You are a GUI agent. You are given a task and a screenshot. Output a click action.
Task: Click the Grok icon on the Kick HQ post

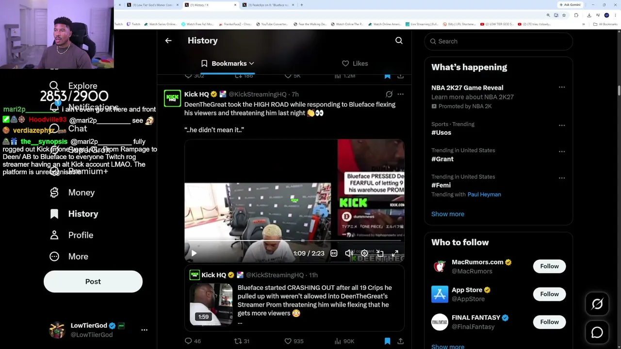(x=389, y=94)
